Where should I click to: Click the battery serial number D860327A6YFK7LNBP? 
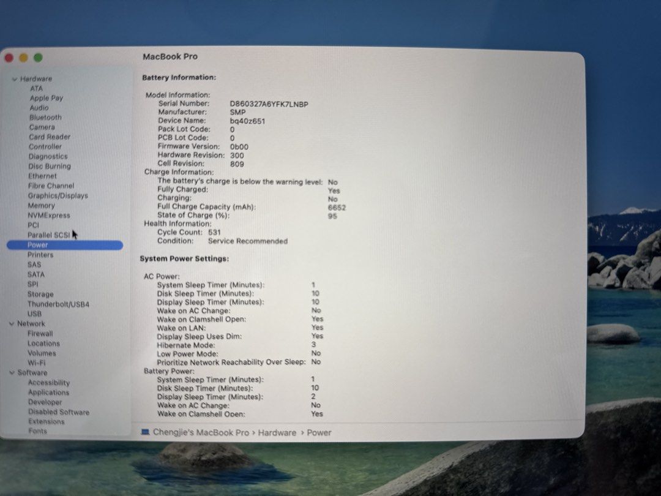[269, 104]
